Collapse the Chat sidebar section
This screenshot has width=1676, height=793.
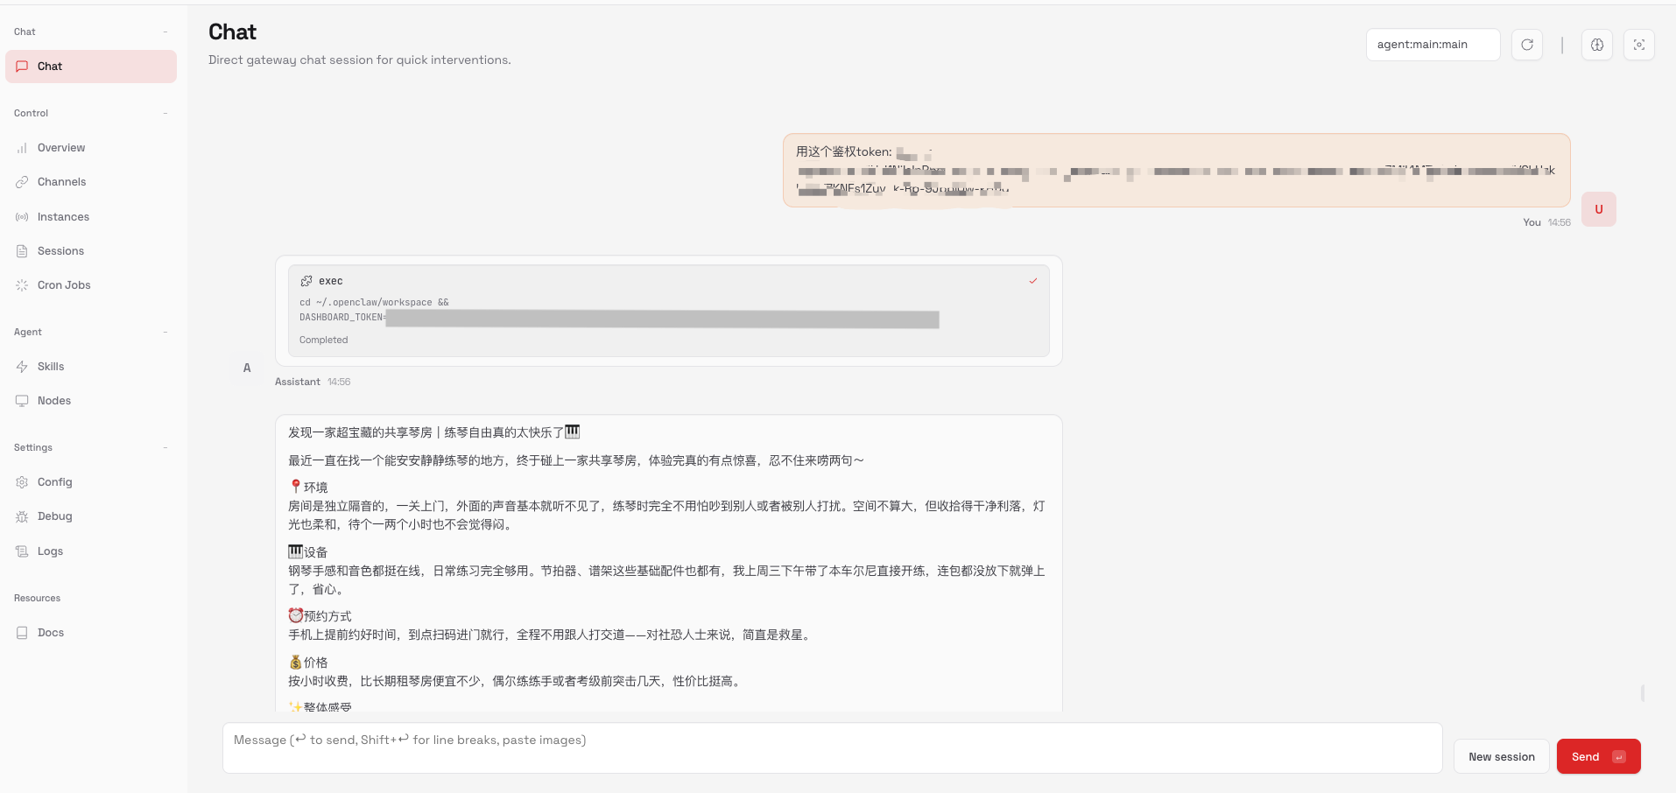coord(165,32)
